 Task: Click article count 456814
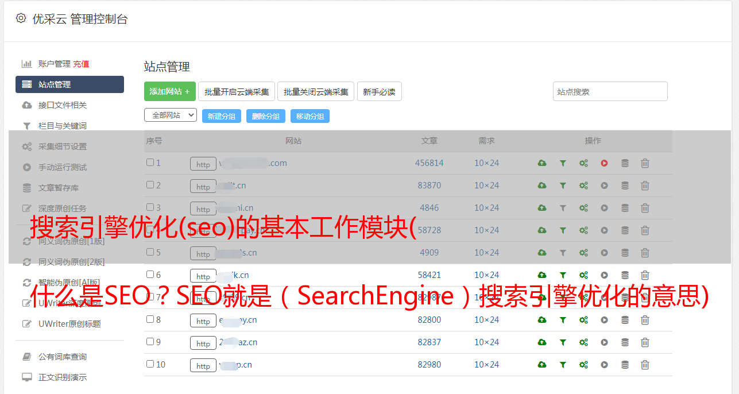pyautogui.click(x=430, y=163)
